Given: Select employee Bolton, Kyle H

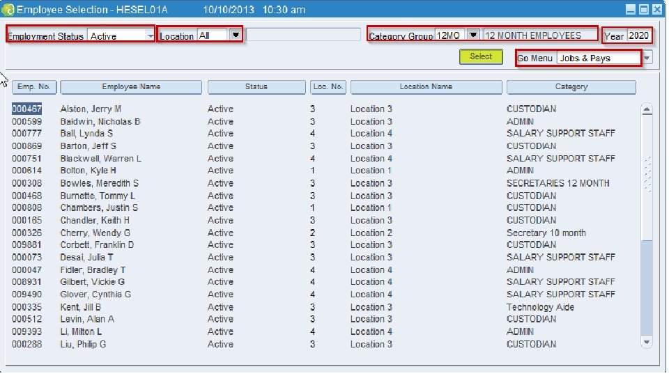Looking at the screenshot, I should coord(89,171).
